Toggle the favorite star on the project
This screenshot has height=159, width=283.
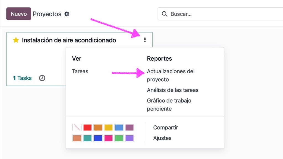[16, 40]
